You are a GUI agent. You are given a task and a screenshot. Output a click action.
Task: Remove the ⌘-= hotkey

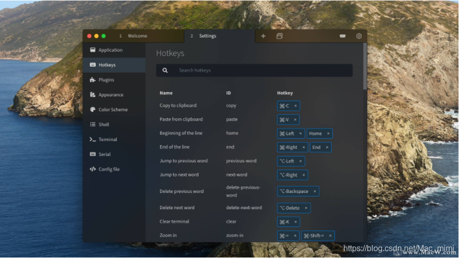click(x=295, y=236)
